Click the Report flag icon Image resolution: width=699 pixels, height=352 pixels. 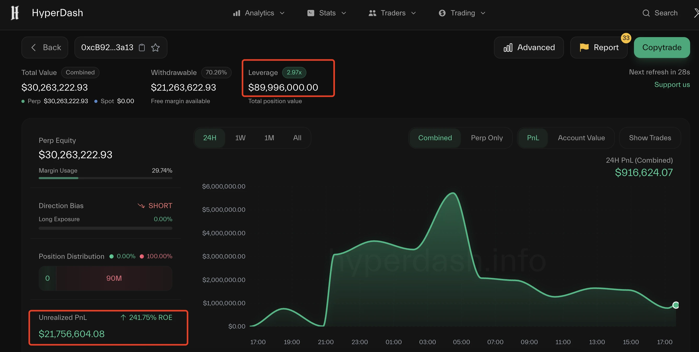[584, 47]
